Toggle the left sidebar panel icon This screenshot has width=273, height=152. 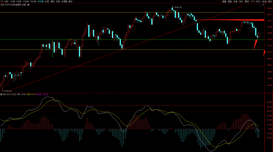[2, 2]
